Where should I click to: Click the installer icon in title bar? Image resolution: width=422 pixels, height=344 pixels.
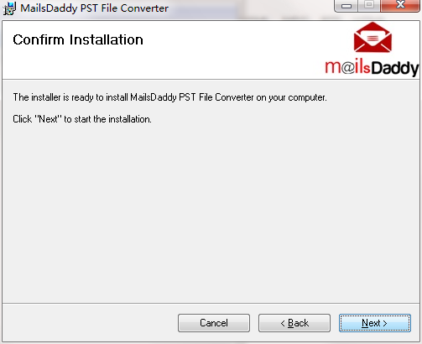[x=9, y=8]
